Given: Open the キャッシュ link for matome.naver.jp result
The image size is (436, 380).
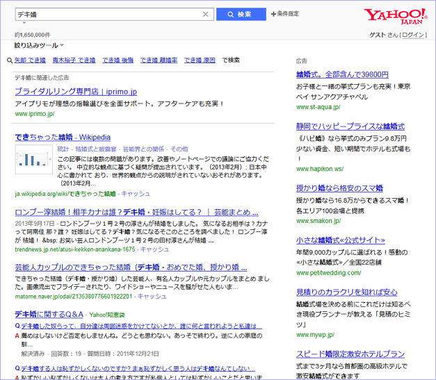Looking at the screenshot, I should (x=152, y=297).
